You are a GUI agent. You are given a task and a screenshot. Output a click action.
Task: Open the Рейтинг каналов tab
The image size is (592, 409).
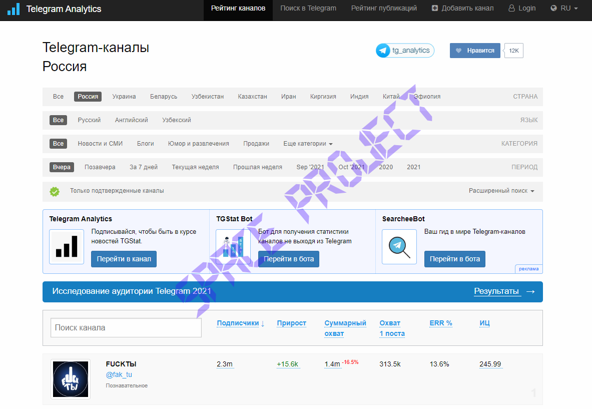[238, 9]
